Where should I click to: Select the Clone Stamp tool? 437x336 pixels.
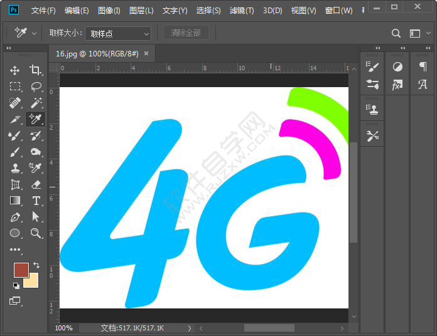(15, 168)
